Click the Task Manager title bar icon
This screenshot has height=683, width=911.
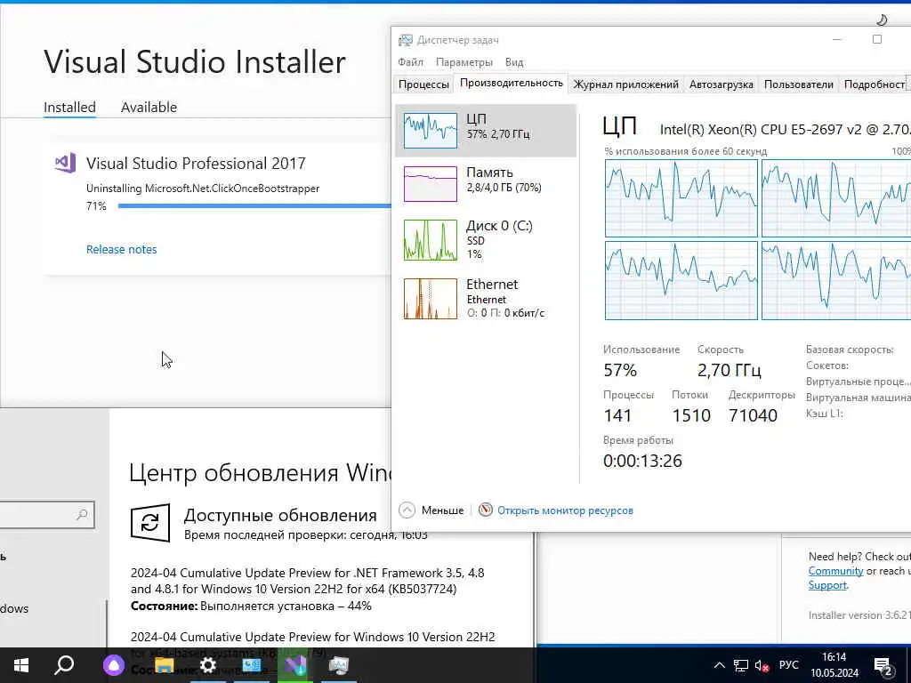point(405,39)
